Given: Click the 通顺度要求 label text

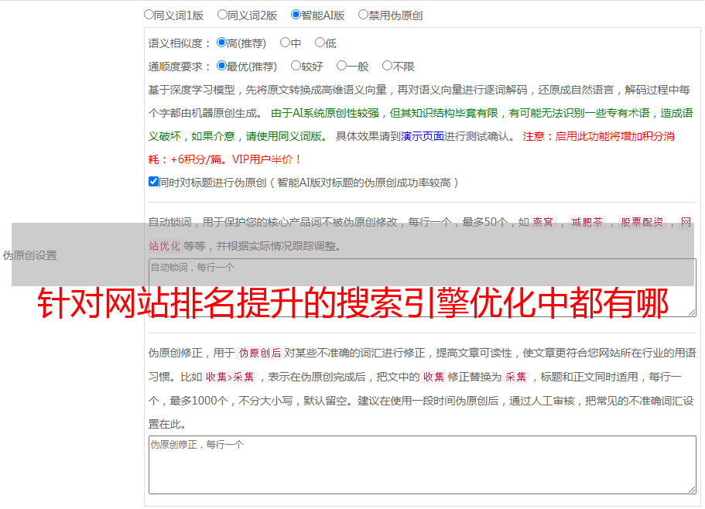Looking at the screenshot, I should pos(180,67).
